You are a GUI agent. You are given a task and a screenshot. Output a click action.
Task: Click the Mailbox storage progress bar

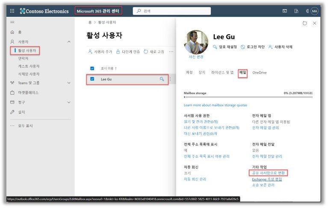(x=248, y=97)
